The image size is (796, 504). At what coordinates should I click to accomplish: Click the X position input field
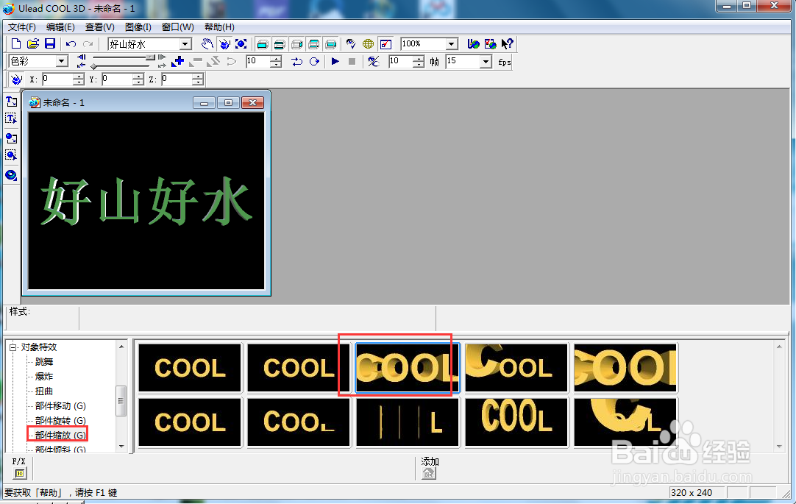click(x=57, y=79)
